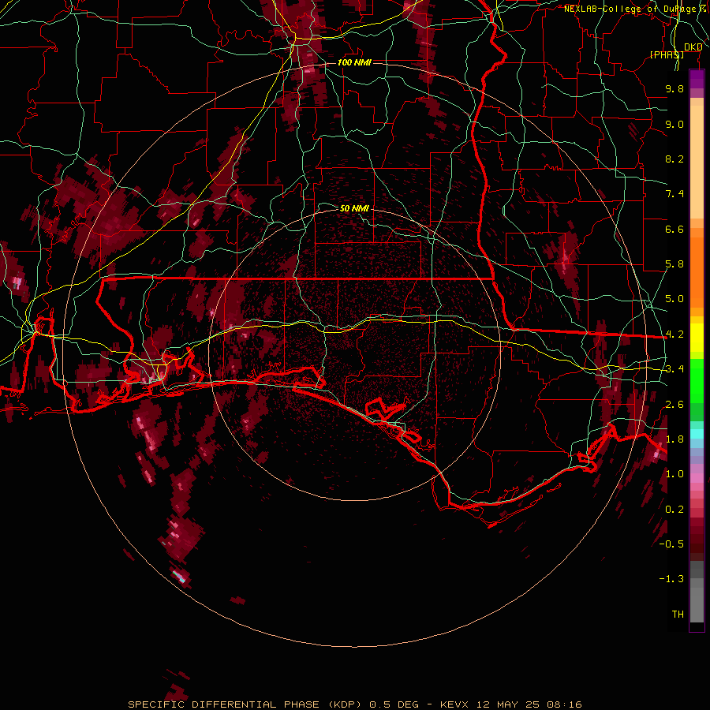Click the 2.6 value on the color scale
710x710 pixels.
674,405
